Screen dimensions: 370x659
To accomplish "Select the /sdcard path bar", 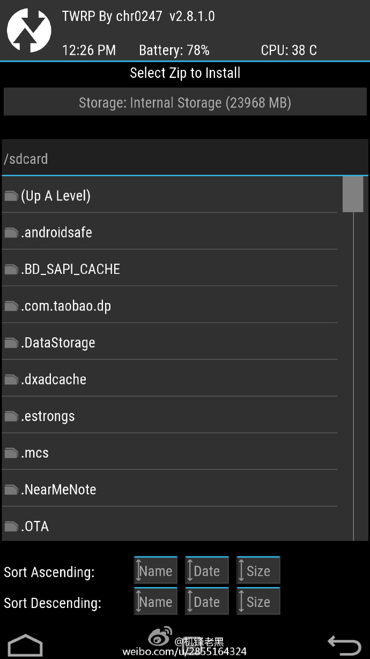I will pyautogui.click(x=185, y=158).
